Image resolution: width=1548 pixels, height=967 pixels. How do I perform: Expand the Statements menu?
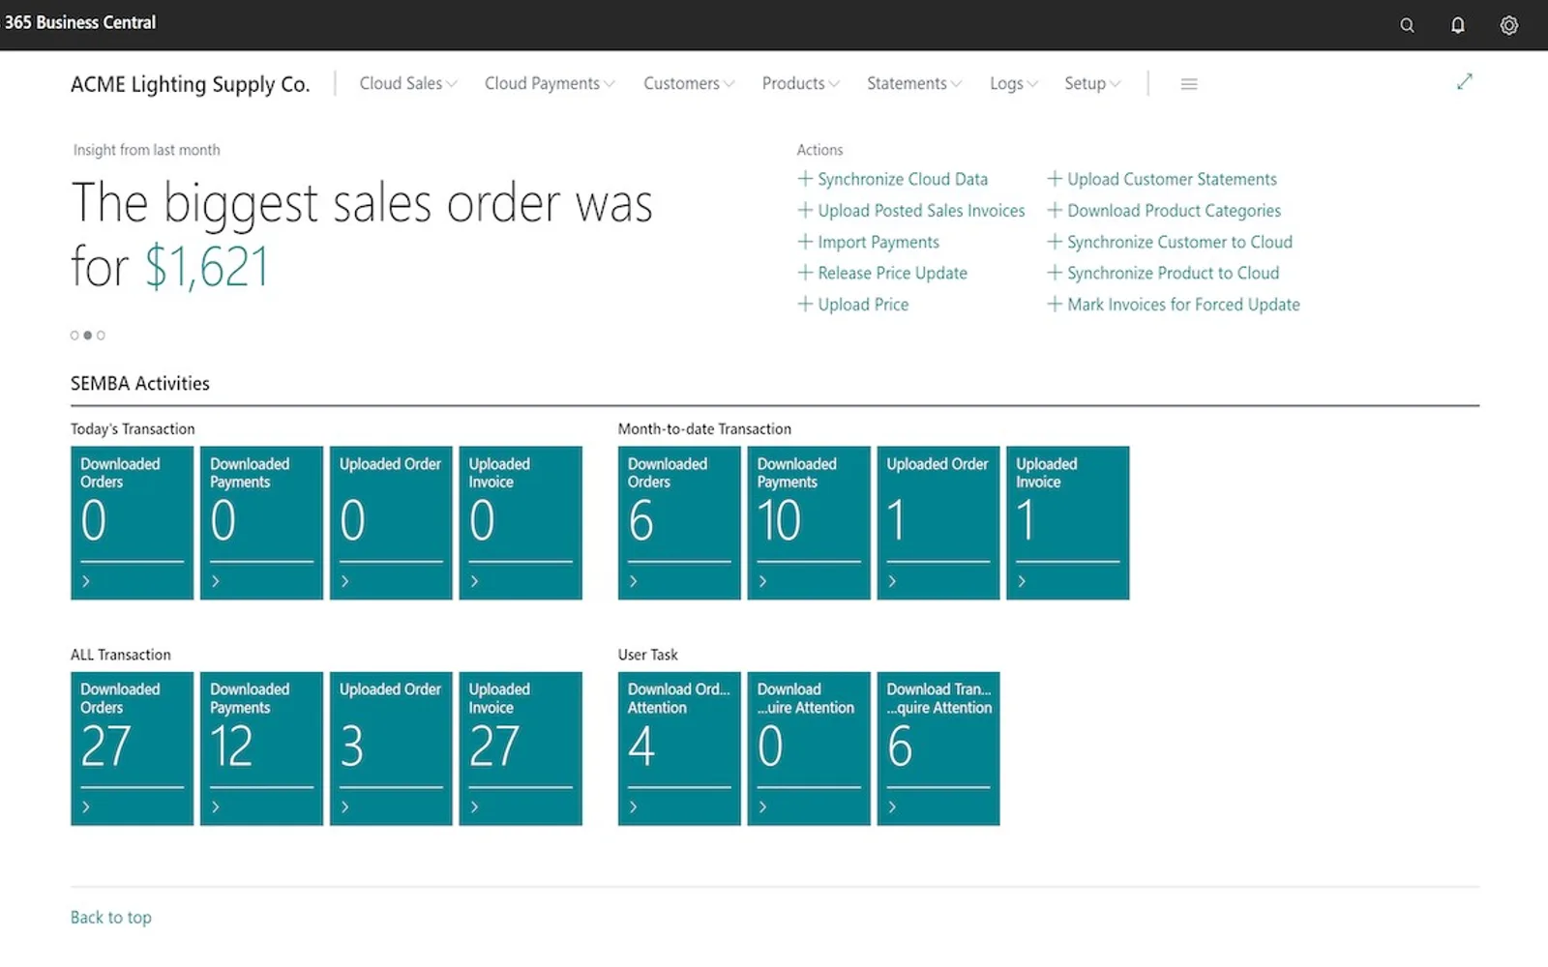tap(914, 83)
